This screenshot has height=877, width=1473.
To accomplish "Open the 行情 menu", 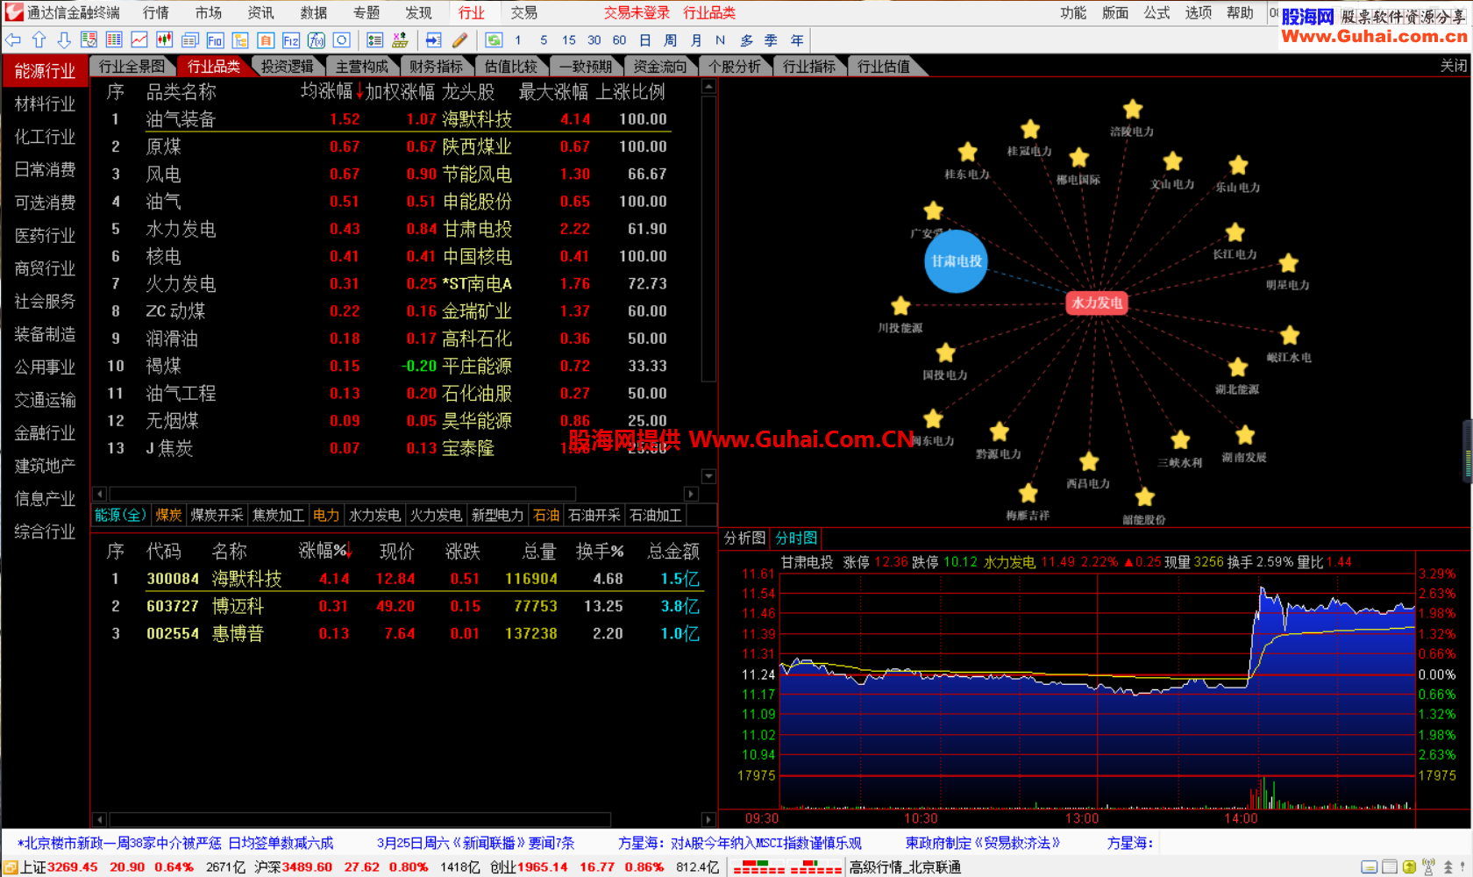I will click(156, 12).
